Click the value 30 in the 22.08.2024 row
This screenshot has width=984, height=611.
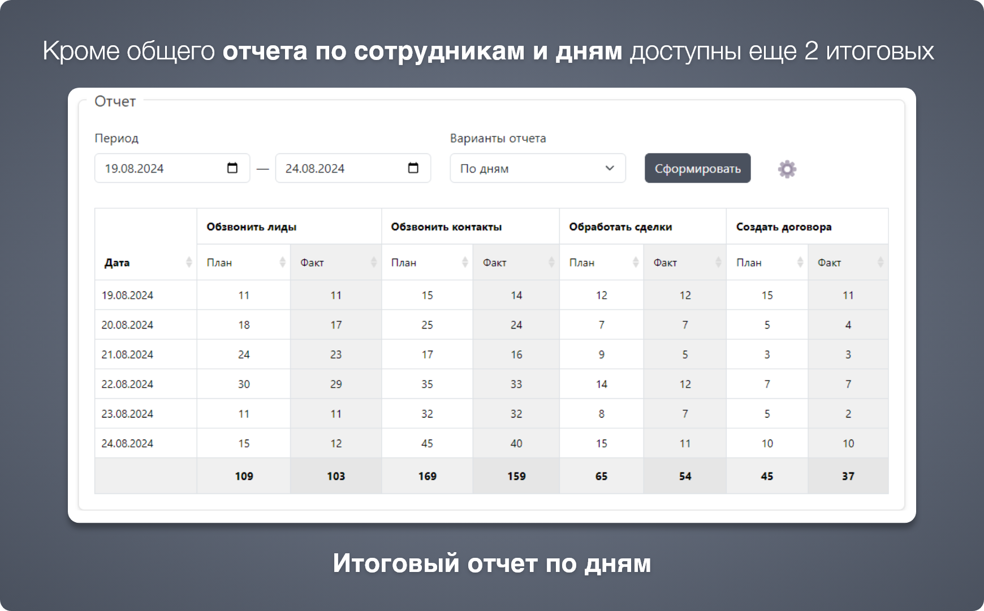coord(244,384)
